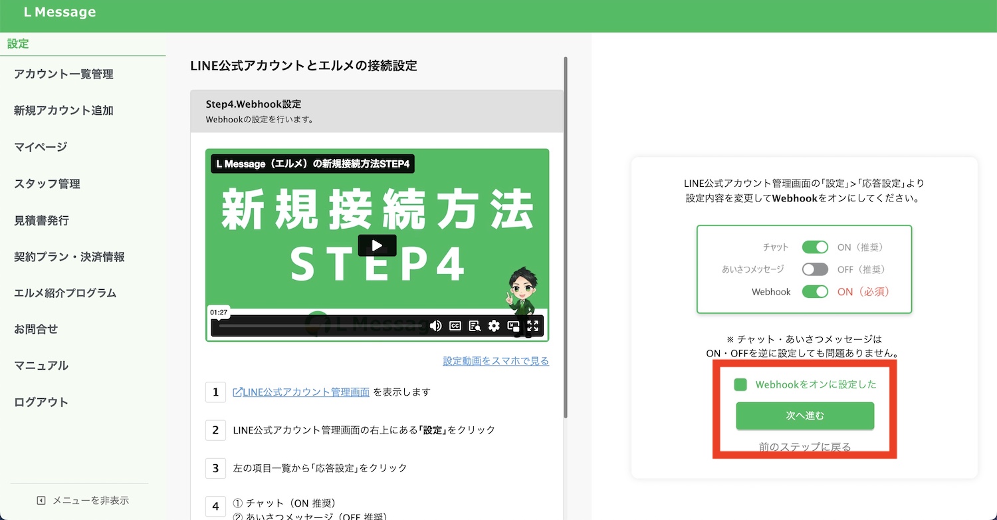The height and width of the screenshot is (520, 997).
Task: Select お問合せ in sidebar
Action: (x=36, y=329)
